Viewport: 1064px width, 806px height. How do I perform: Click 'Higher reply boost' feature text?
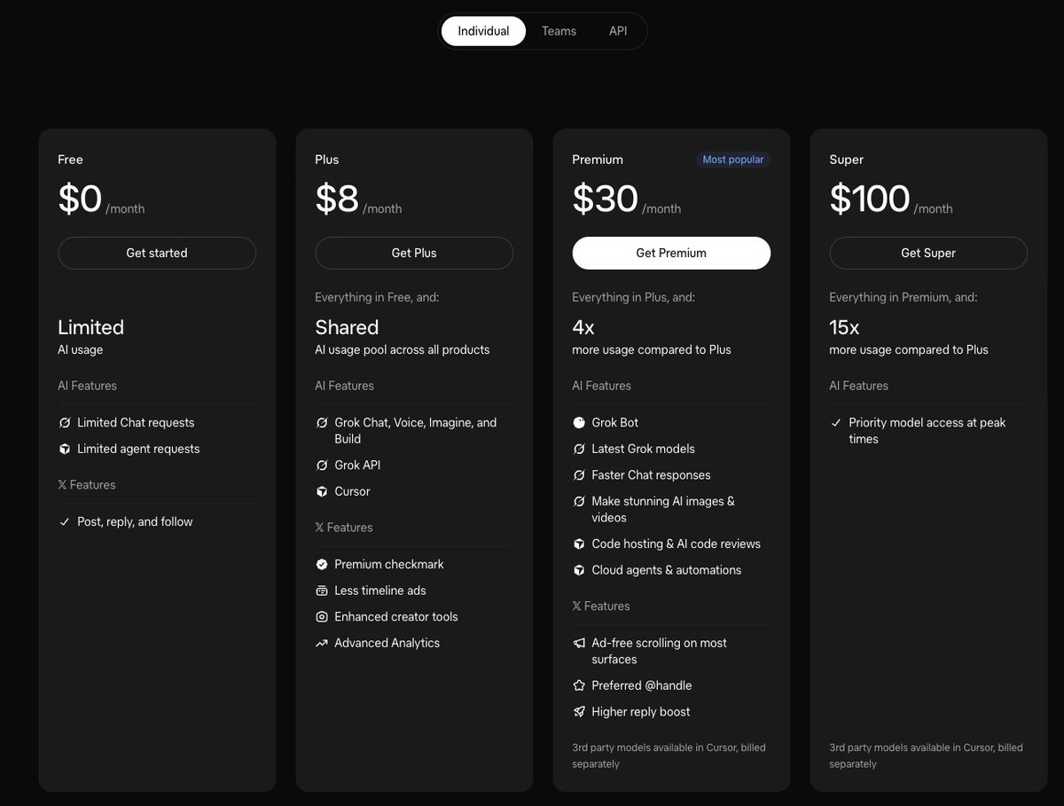[x=641, y=711]
